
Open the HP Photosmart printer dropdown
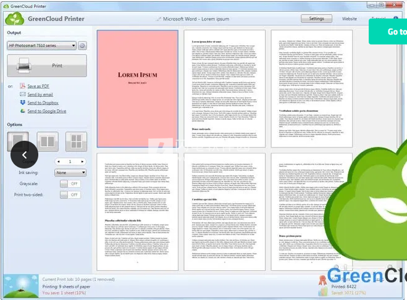[x=41, y=46]
